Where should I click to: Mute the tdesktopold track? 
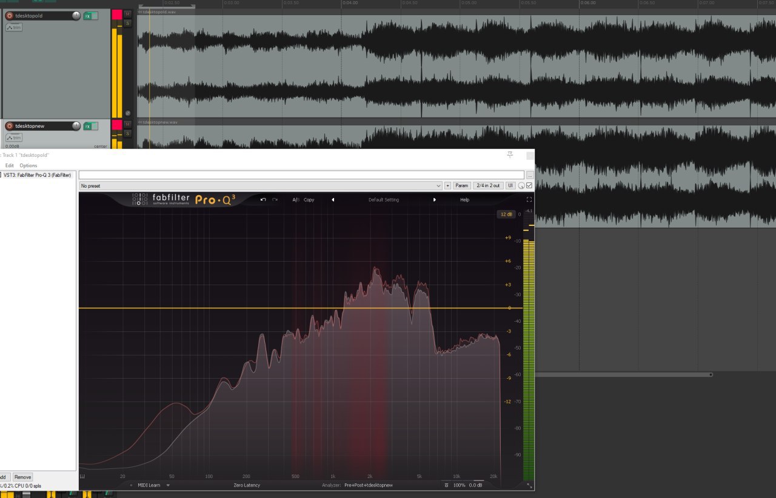(x=127, y=13)
